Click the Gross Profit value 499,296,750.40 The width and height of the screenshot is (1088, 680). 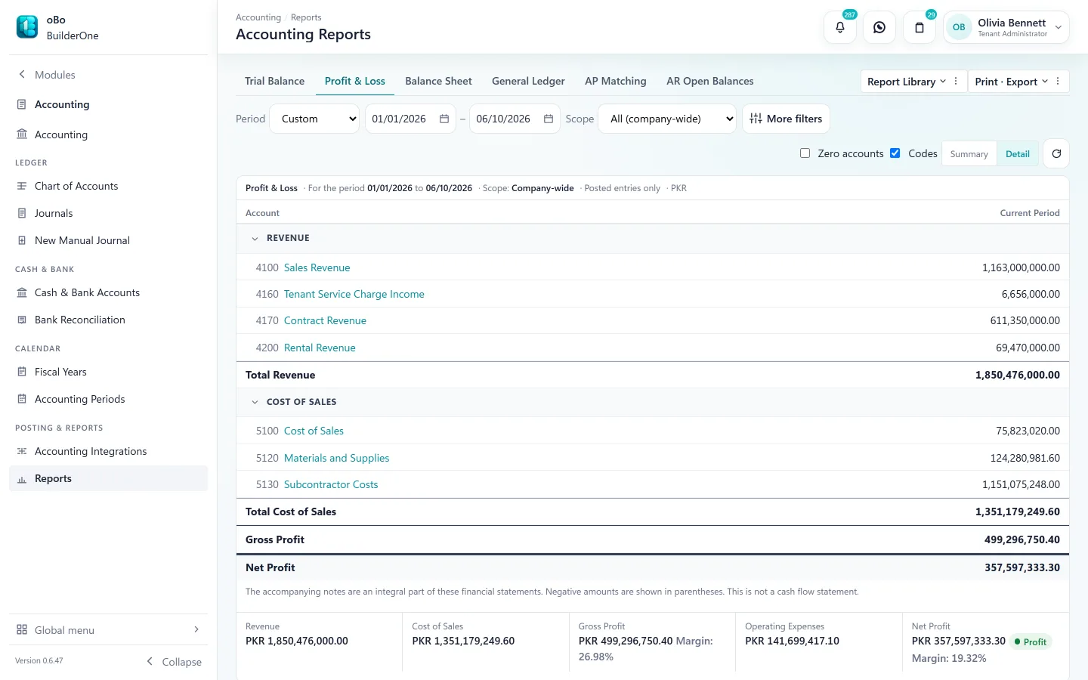click(x=1022, y=539)
